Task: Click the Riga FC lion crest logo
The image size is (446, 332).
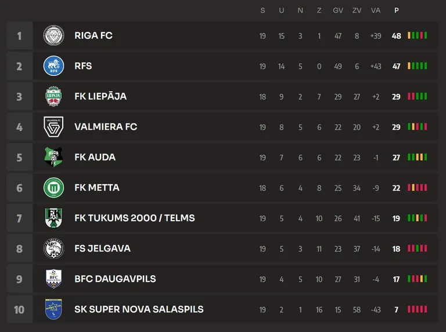Action: tap(53, 35)
